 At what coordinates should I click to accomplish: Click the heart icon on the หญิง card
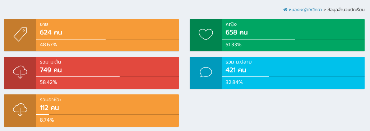pyautogui.click(x=206, y=34)
